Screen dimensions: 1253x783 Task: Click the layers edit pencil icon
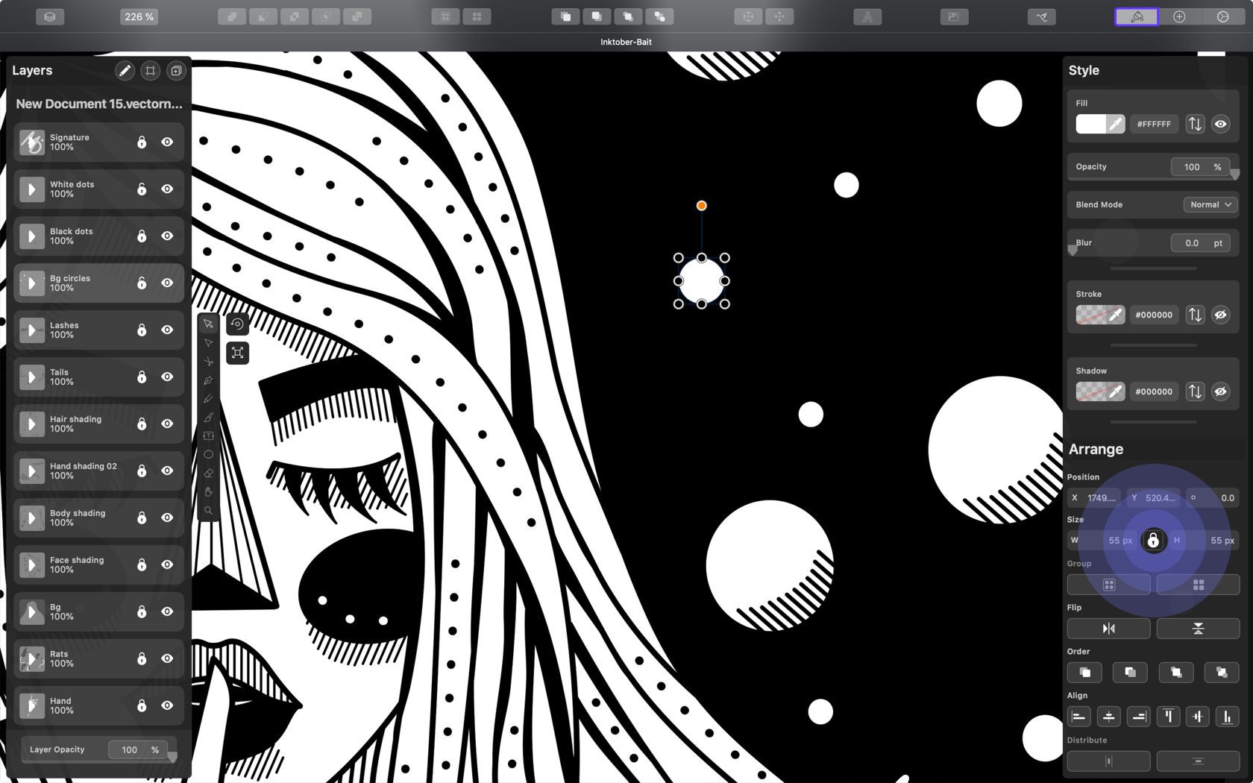click(x=125, y=71)
